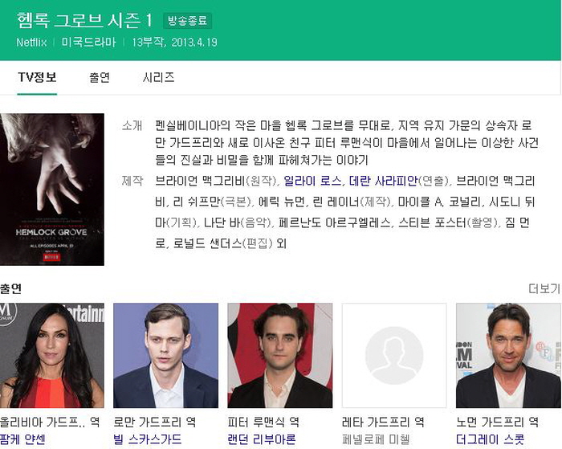
Task: Click placeholder avatar icon for 페넬로페 미첼
Action: pyautogui.click(x=394, y=355)
